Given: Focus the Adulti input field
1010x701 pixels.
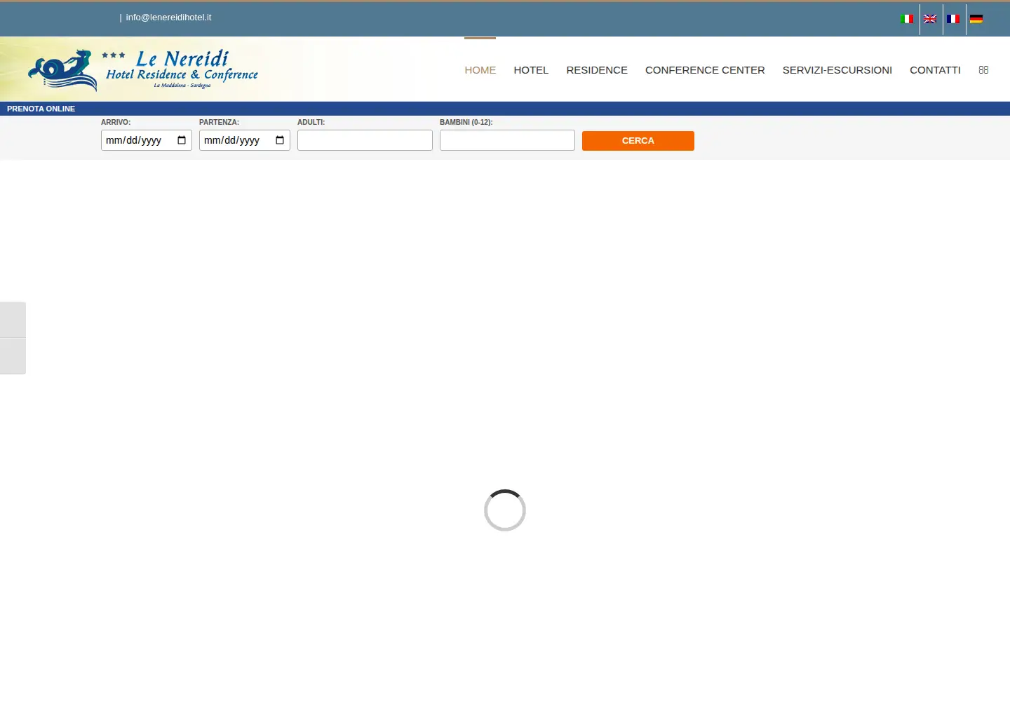Looking at the screenshot, I should tap(365, 140).
